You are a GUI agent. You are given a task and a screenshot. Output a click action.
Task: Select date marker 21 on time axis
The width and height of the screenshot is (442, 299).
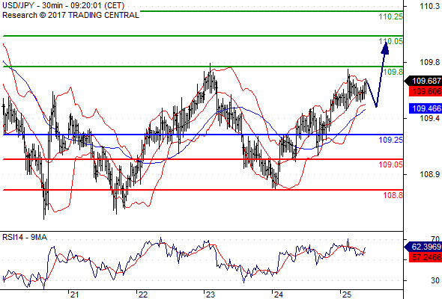[x=74, y=295]
